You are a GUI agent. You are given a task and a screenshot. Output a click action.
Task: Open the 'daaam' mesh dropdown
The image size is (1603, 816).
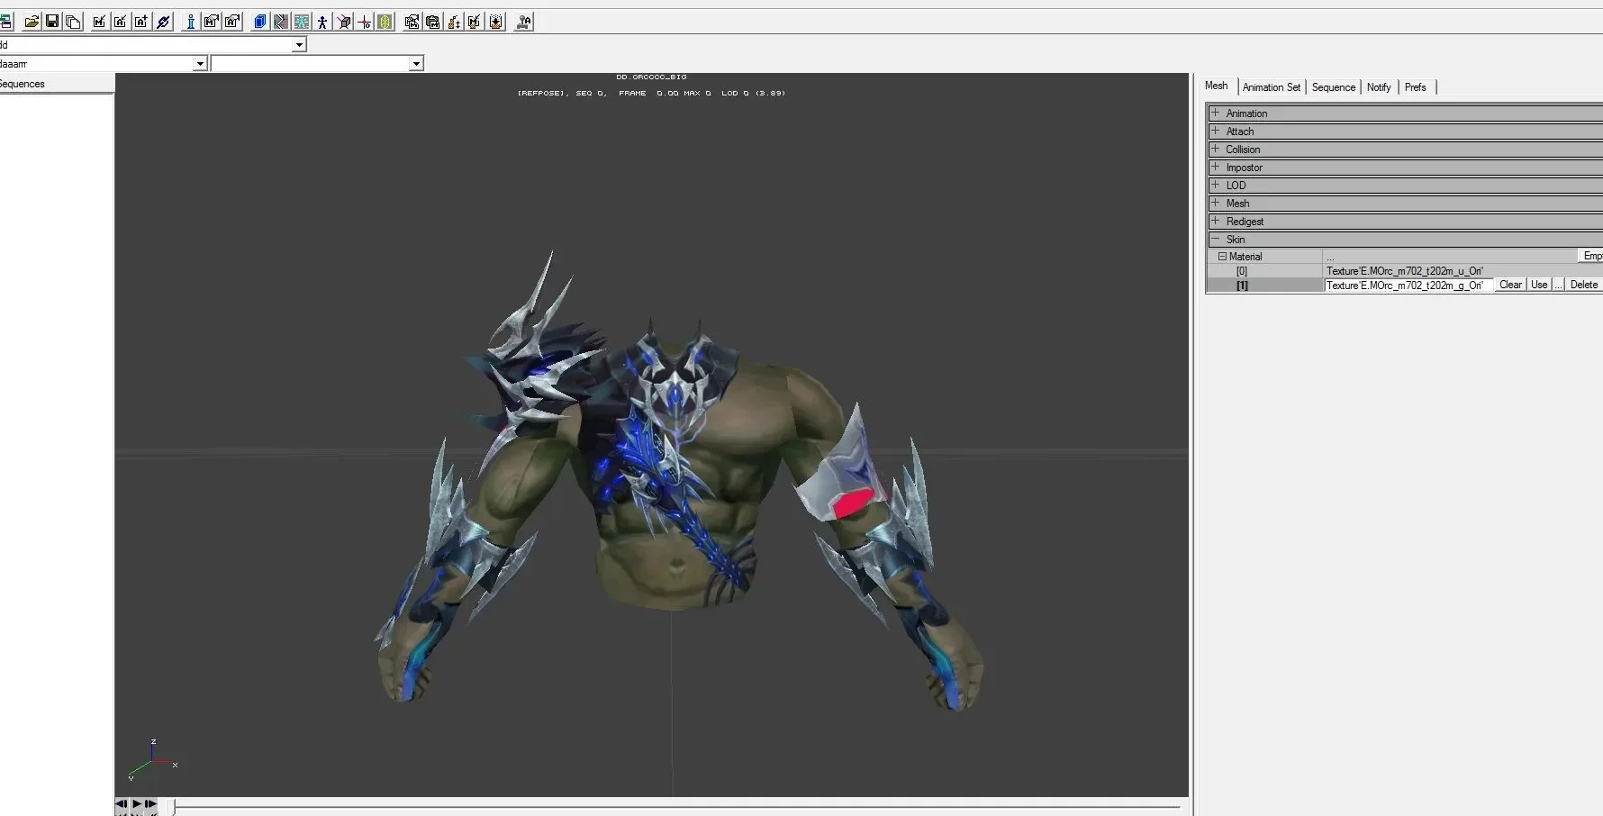point(200,64)
